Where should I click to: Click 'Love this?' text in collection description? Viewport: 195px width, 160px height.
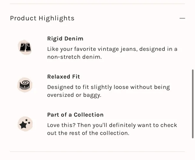tap(61, 125)
